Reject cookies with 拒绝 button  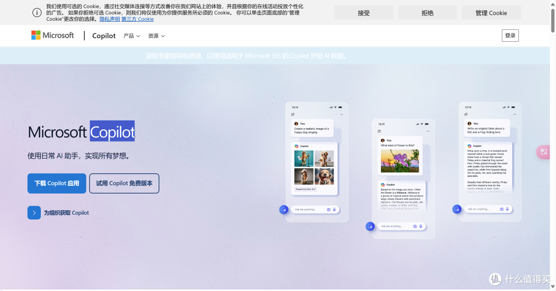pyautogui.click(x=427, y=13)
